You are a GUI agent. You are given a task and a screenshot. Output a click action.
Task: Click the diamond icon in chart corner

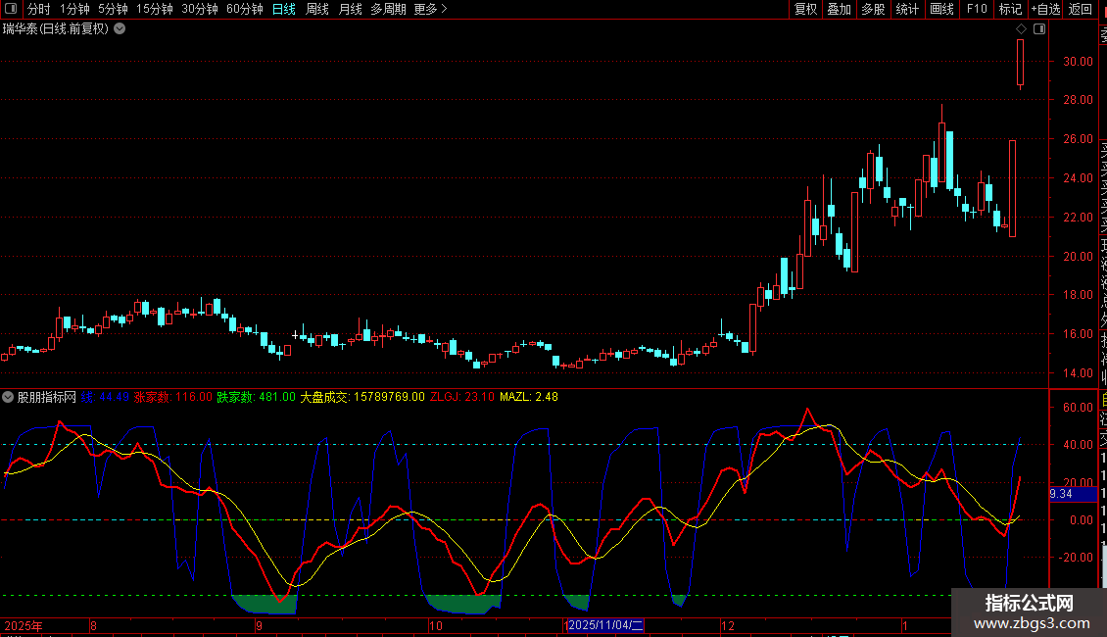(1021, 29)
